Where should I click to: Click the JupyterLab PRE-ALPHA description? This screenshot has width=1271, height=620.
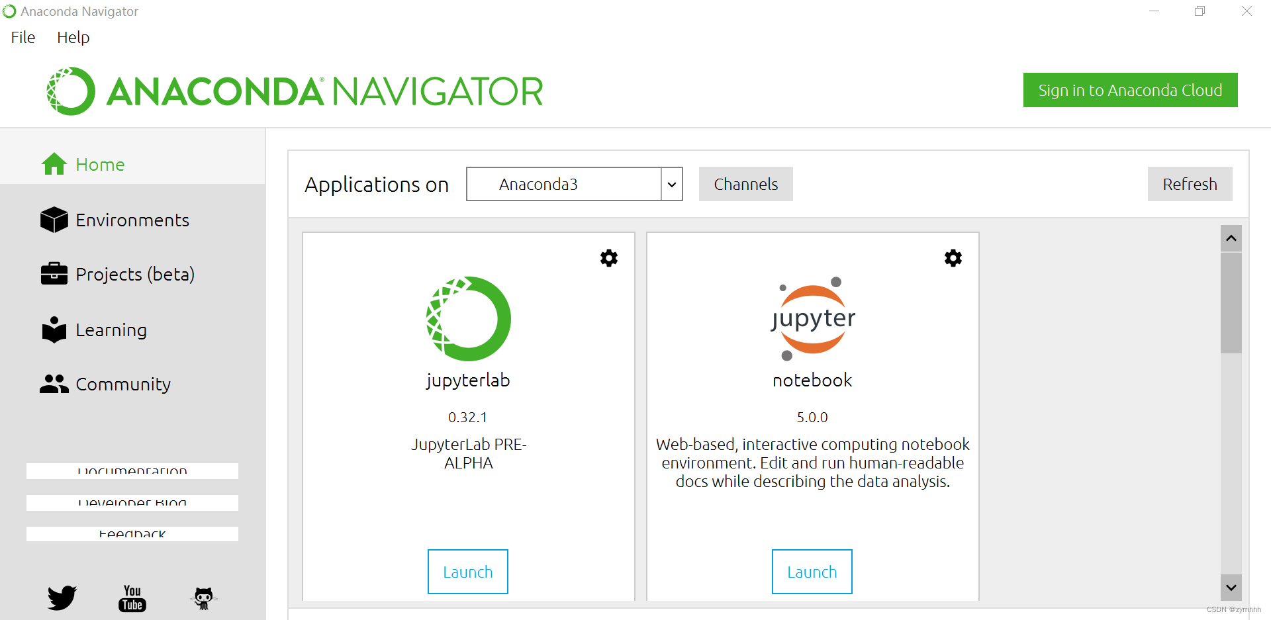(469, 454)
